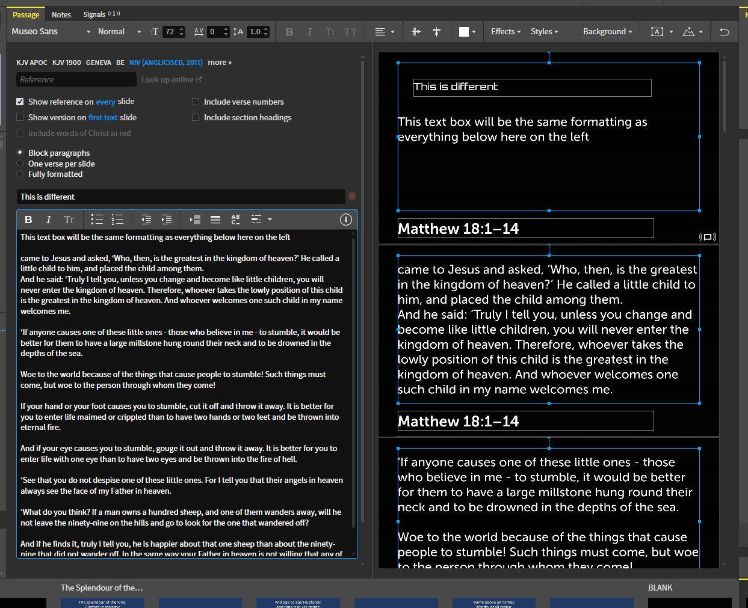Click the white text color swatch

(x=464, y=32)
